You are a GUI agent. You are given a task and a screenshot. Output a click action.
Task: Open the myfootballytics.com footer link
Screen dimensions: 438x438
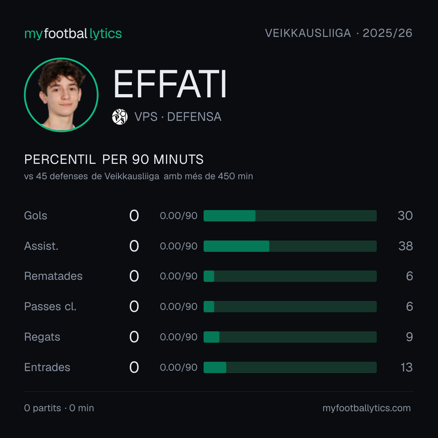pyautogui.click(x=367, y=408)
